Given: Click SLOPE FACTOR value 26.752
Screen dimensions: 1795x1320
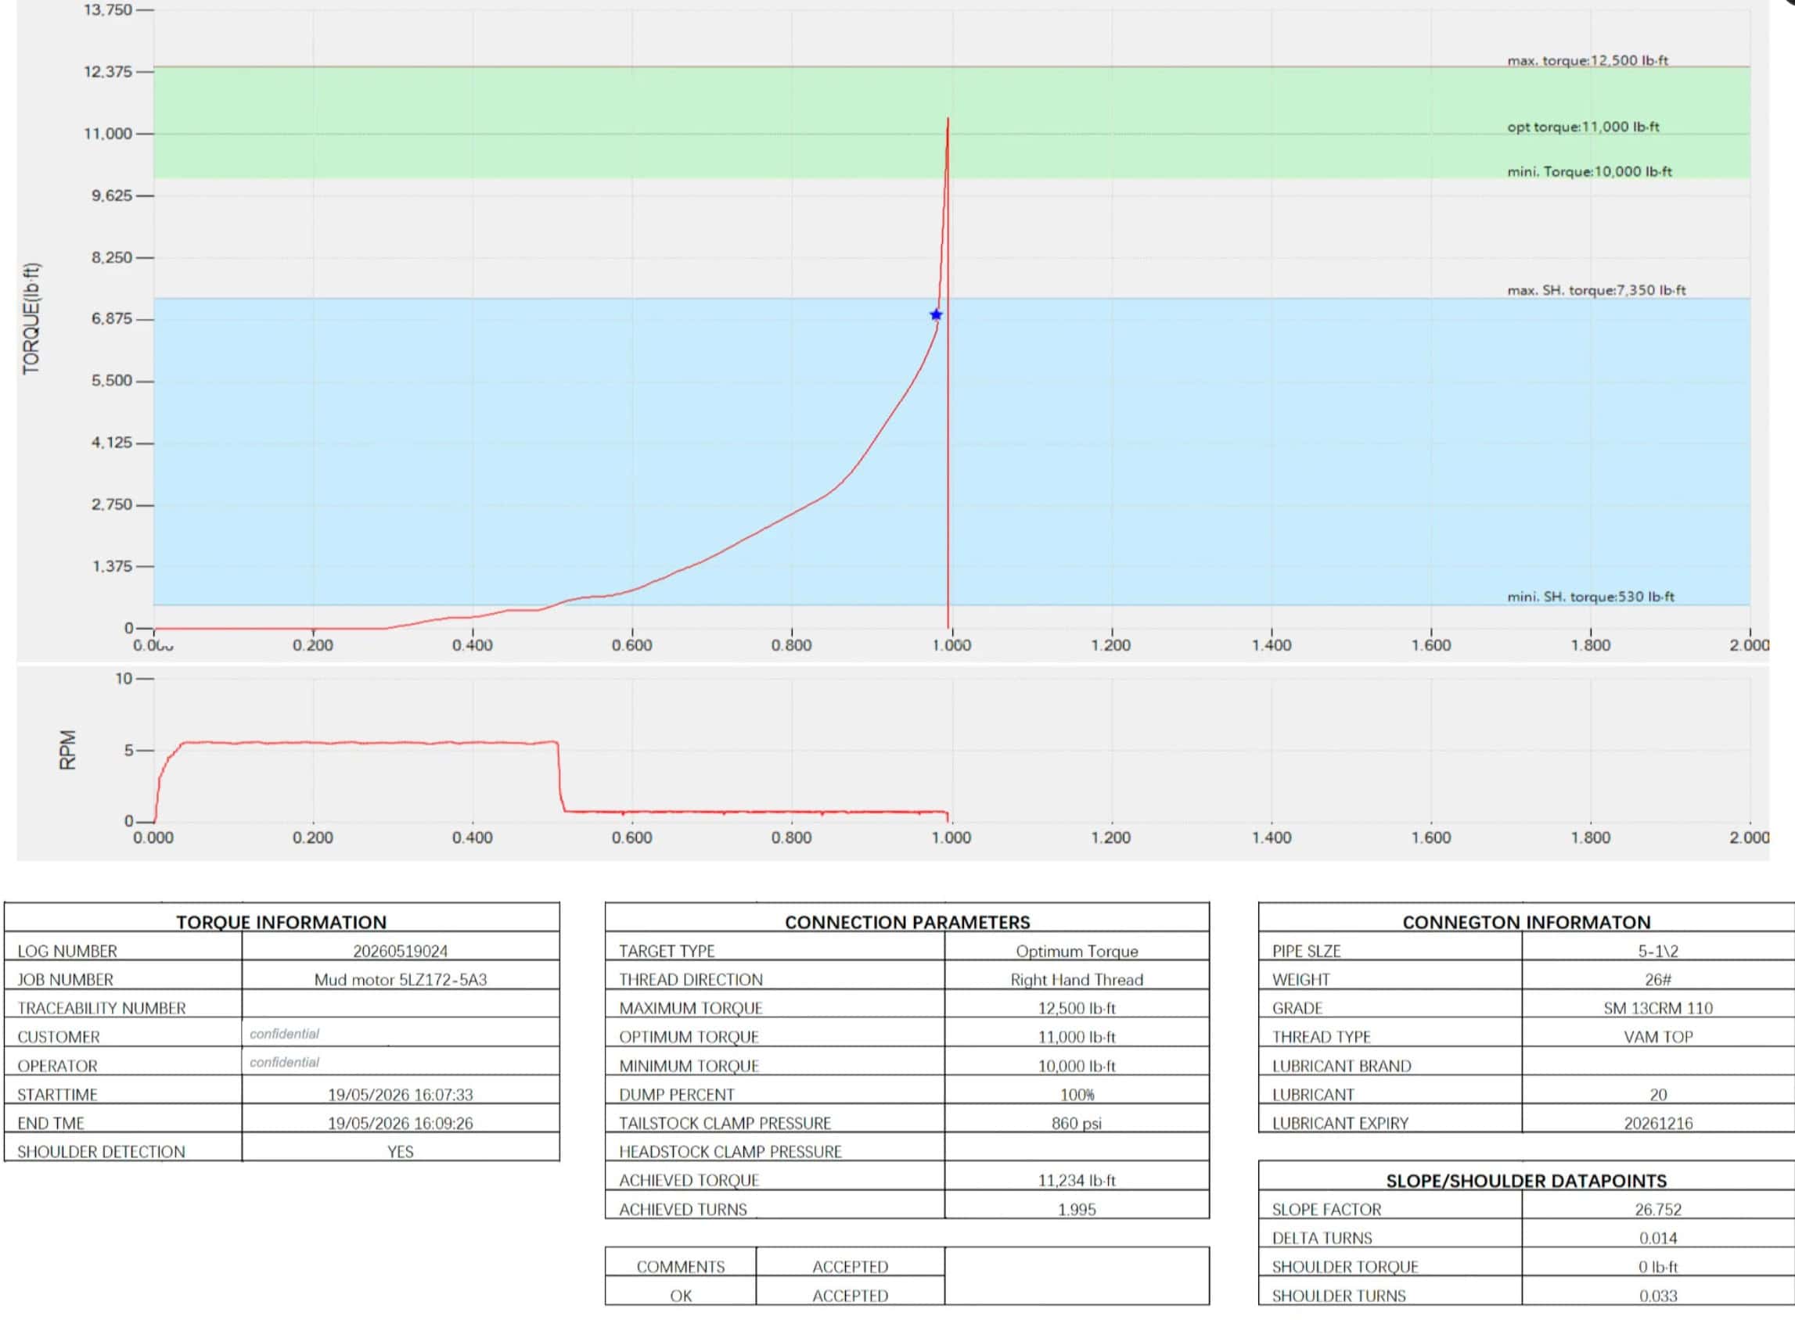Looking at the screenshot, I should (x=1658, y=1210).
